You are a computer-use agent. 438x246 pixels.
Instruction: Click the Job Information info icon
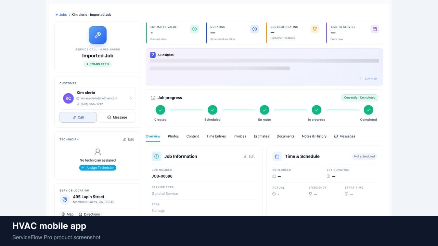(x=156, y=156)
